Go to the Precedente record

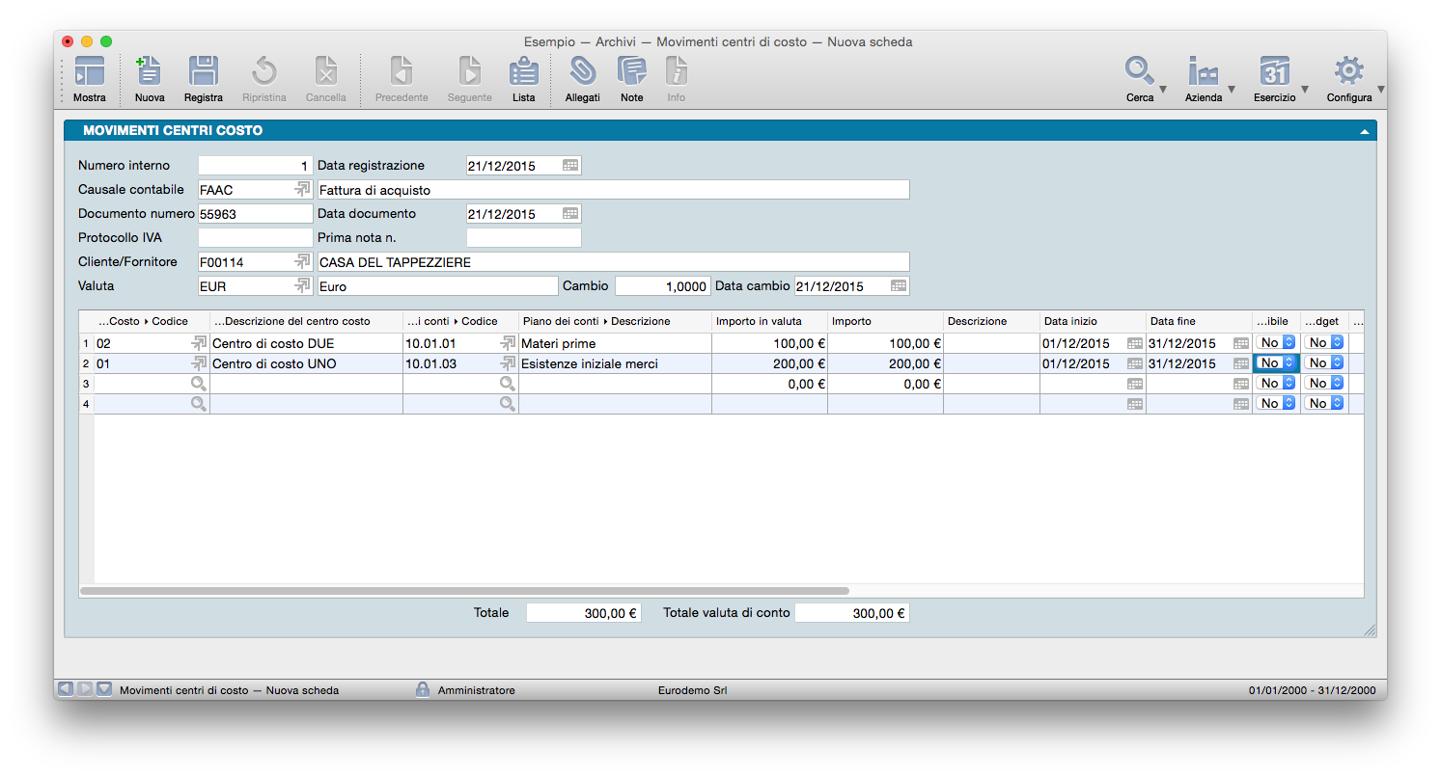(x=402, y=72)
